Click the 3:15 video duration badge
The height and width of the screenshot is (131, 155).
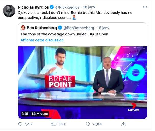[x=25, y=114]
